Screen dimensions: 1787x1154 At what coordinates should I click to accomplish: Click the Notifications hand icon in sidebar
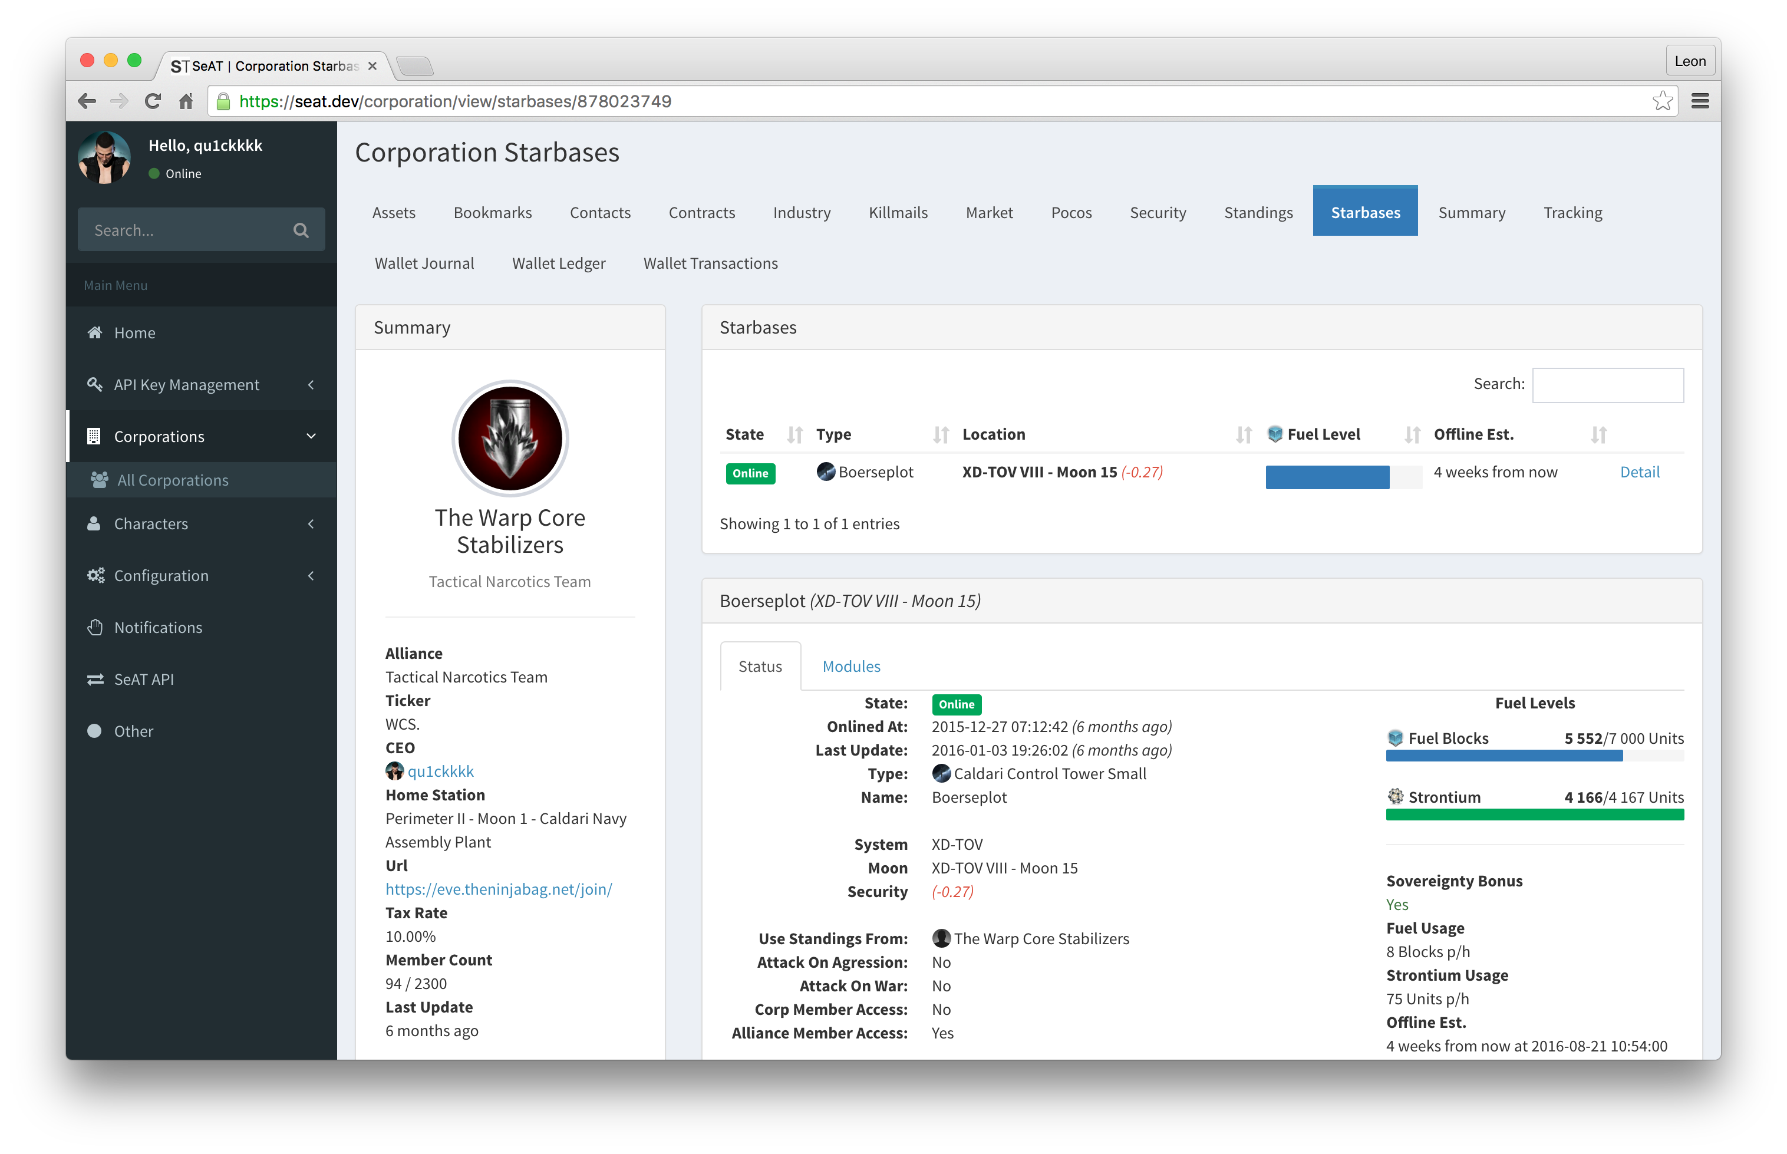pyautogui.click(x=95, y=627)
